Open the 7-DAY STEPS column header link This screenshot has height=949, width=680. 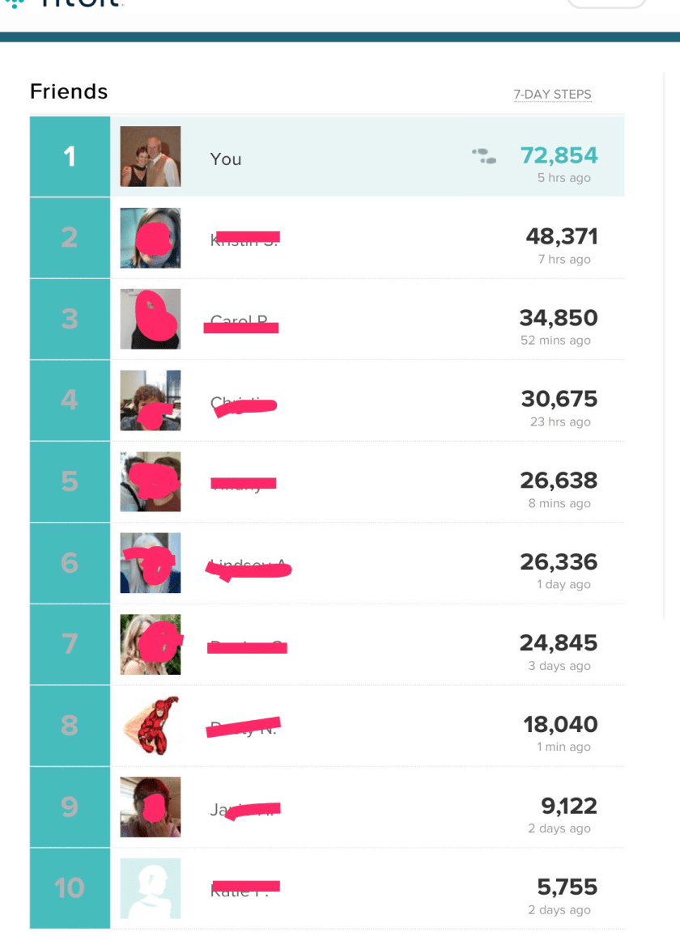coord(552,95)
